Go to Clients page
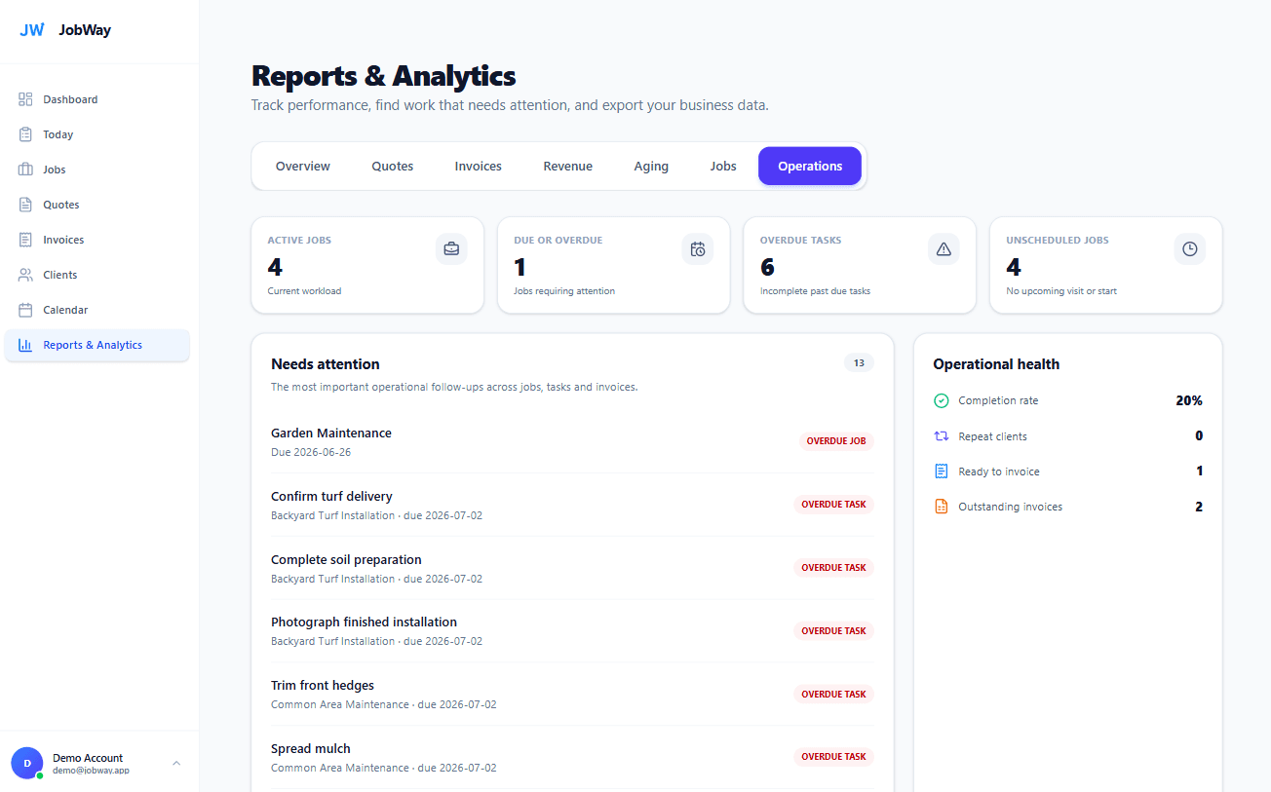 [x=97, y=275]
